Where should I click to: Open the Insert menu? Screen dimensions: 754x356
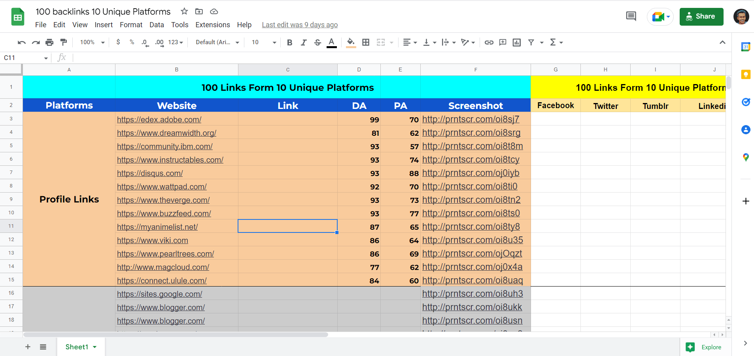click(104, 25)
